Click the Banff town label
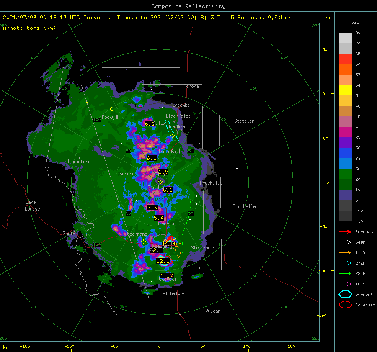377x352 pixels. tap(69, 233)
